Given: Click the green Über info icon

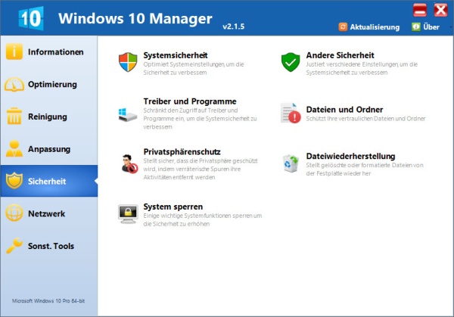Looking at the screenshot, I should click(x=415, y=27).
